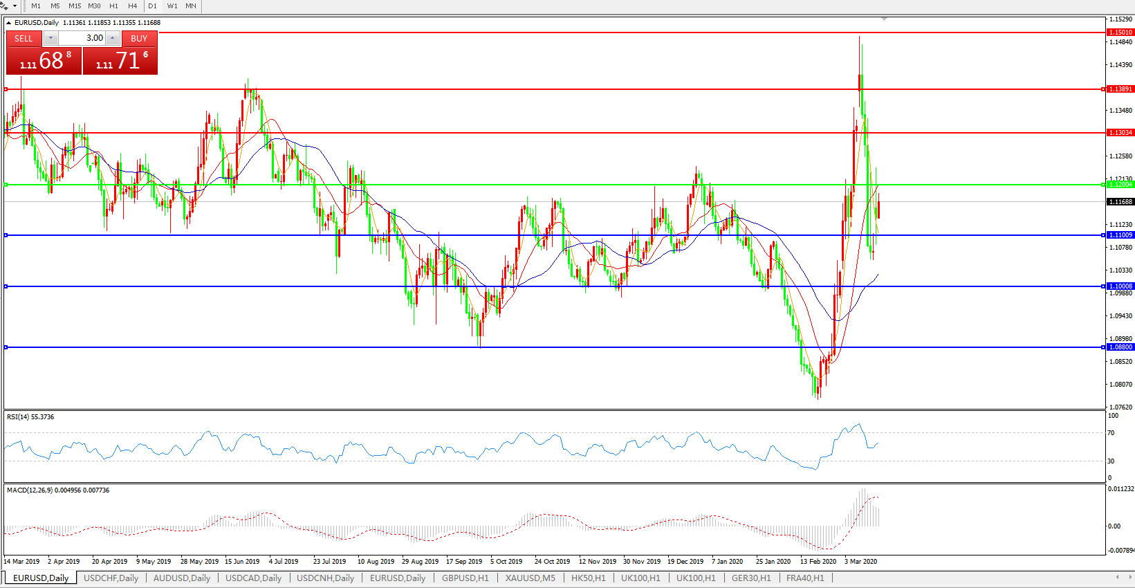Select the MN monthly timeframe
This screenshot has height=588, width=1135.
coord(191,6)
